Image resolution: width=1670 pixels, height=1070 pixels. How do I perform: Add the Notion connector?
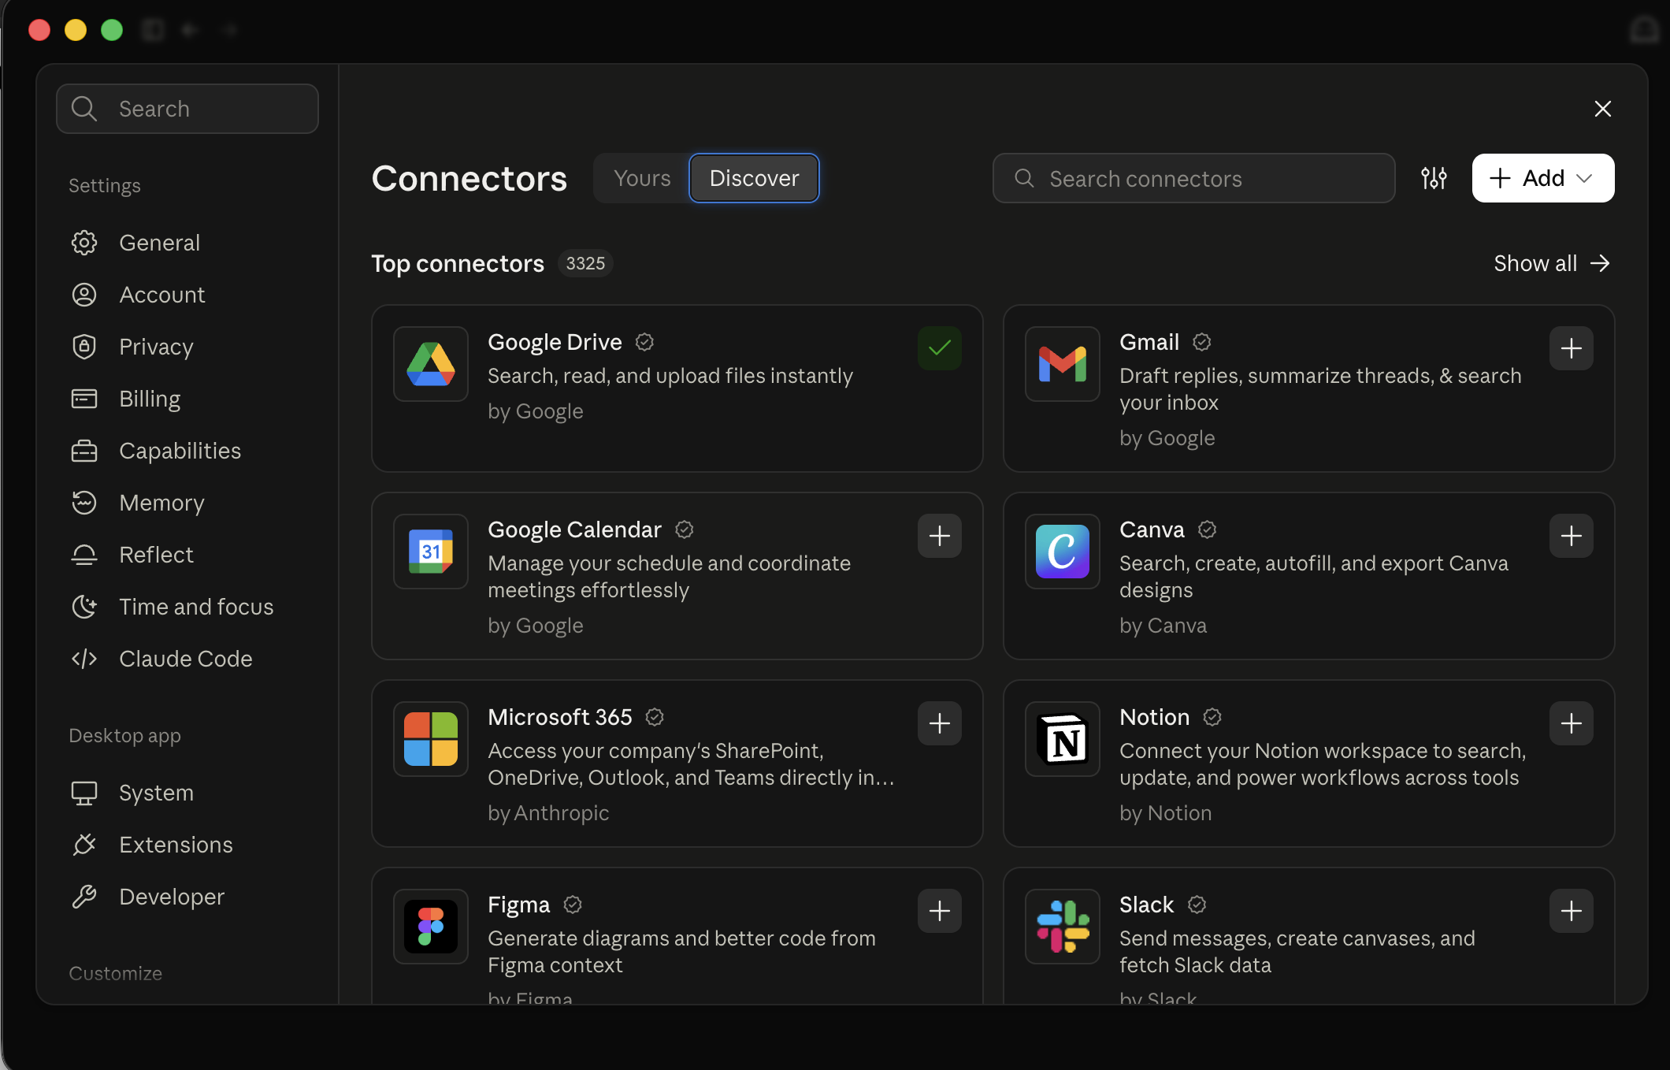click(1572, 723)
